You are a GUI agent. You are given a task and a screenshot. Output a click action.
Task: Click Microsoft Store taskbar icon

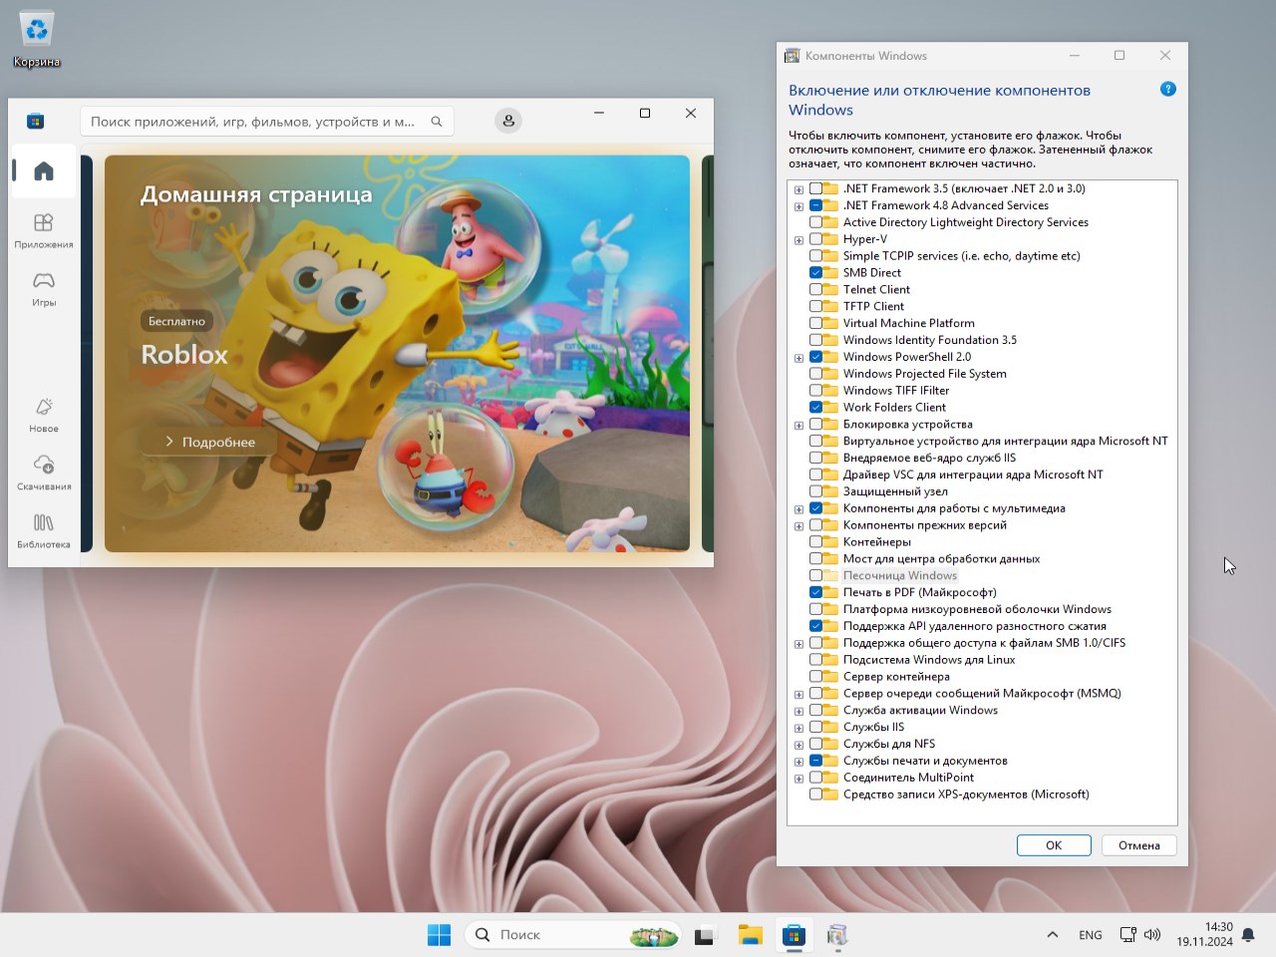pos(794,935)
